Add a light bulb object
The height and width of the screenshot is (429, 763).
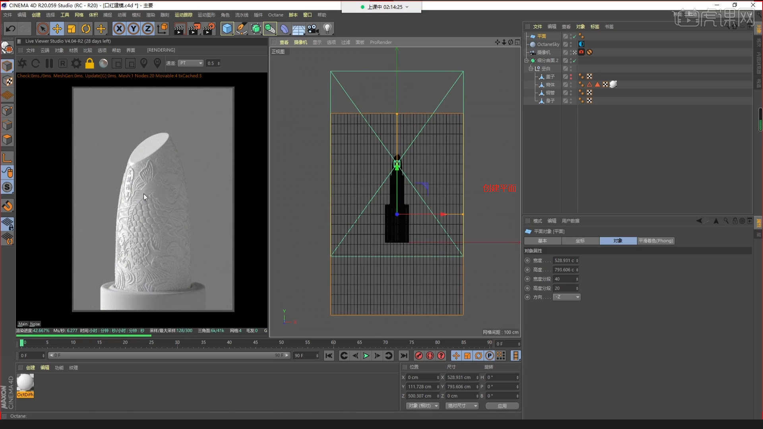(327, 29)
